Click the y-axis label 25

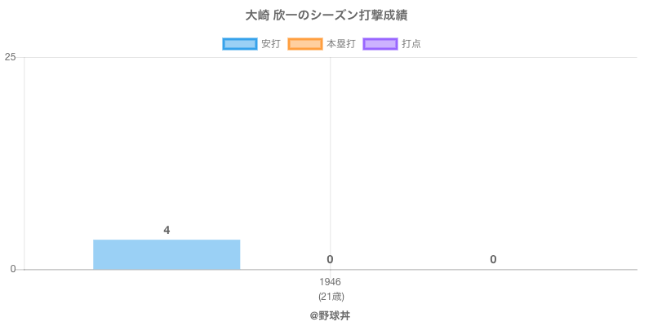11,57
